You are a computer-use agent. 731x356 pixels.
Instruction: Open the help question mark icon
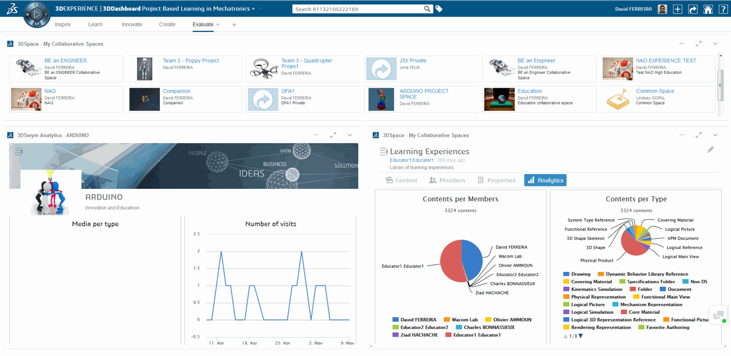pos(723,9)
